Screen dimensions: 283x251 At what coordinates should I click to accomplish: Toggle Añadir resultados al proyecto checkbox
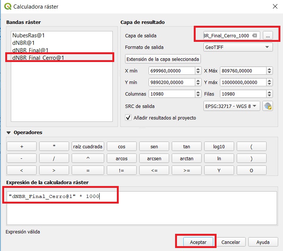pyautogui.click(x=128, y=118)
